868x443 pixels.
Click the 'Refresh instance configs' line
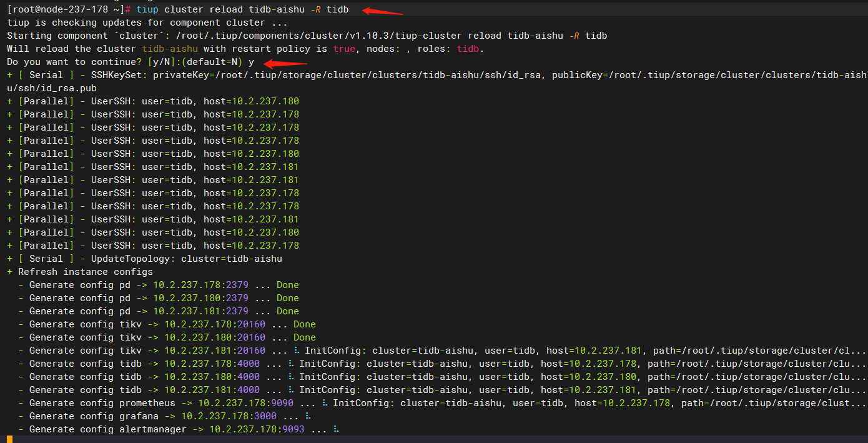tap(80, 272)
